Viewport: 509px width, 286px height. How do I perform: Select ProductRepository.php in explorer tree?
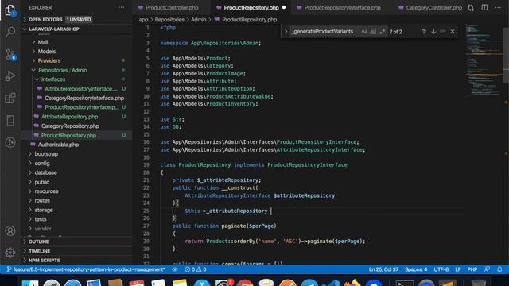(68, 135)
